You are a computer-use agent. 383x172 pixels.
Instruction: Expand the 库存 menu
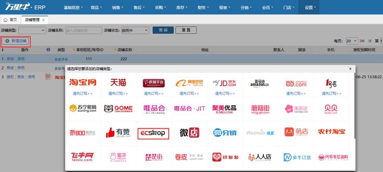coord(182,7)
